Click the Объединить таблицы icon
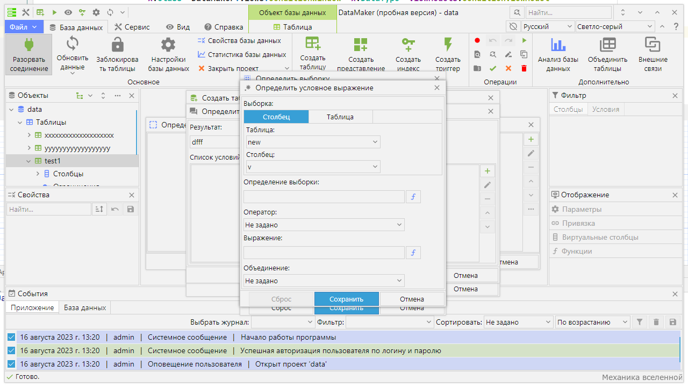Screen dimensions: 688x387 (608, 44)
